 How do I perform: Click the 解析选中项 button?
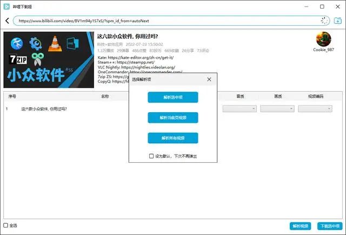coord(173,97)
